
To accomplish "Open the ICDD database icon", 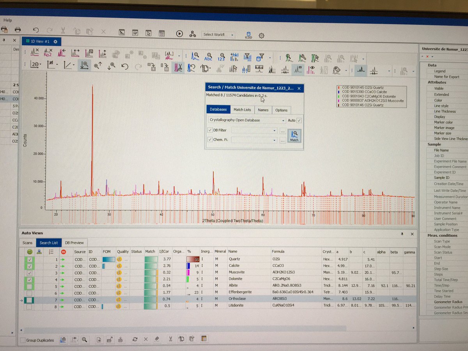I will point(248,35).
